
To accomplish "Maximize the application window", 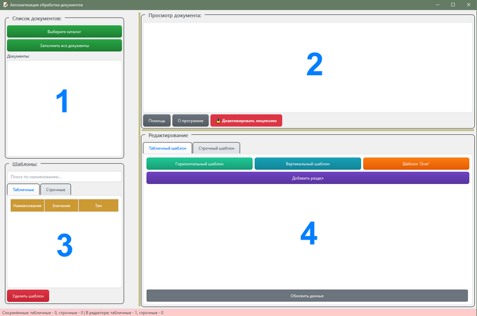I will point(453,4).
